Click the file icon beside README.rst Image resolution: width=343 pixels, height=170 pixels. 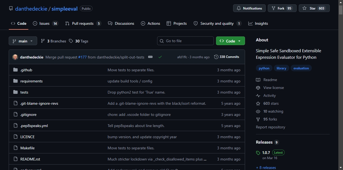click(15, 159)
